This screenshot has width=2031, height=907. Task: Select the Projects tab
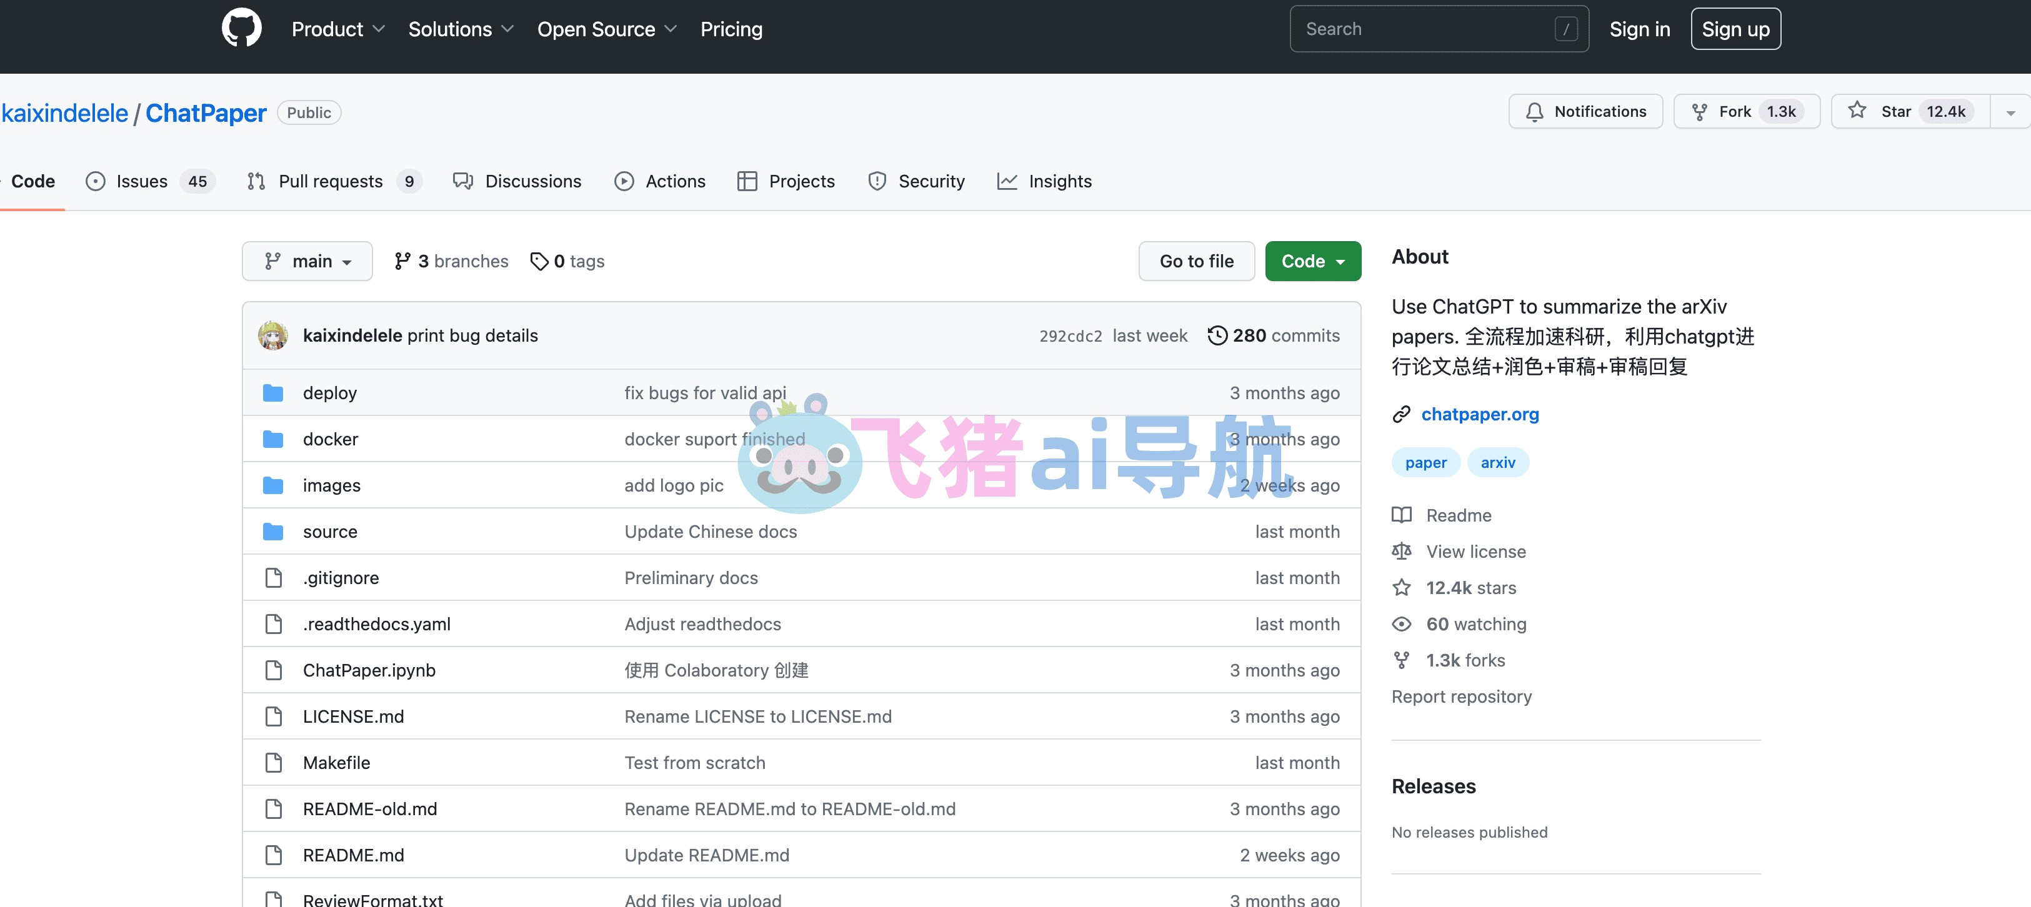coord(786,181)
